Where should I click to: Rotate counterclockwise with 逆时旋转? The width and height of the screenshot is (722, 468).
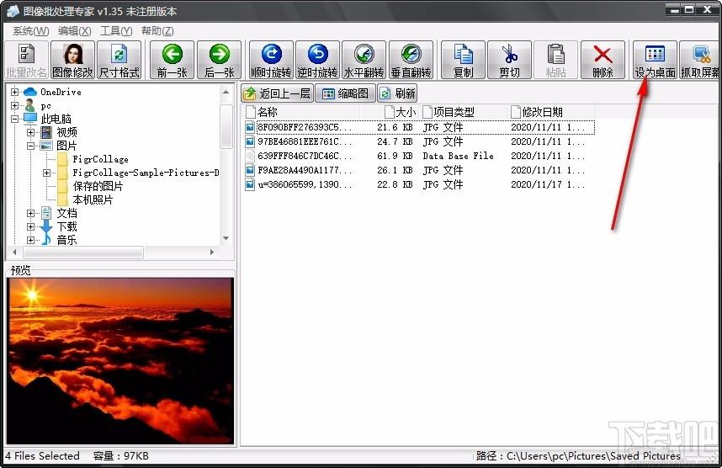point(318,60)
